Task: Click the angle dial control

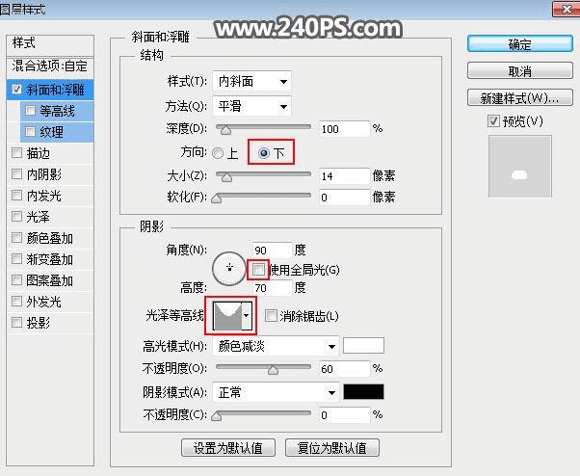Action: coord(229,269)
